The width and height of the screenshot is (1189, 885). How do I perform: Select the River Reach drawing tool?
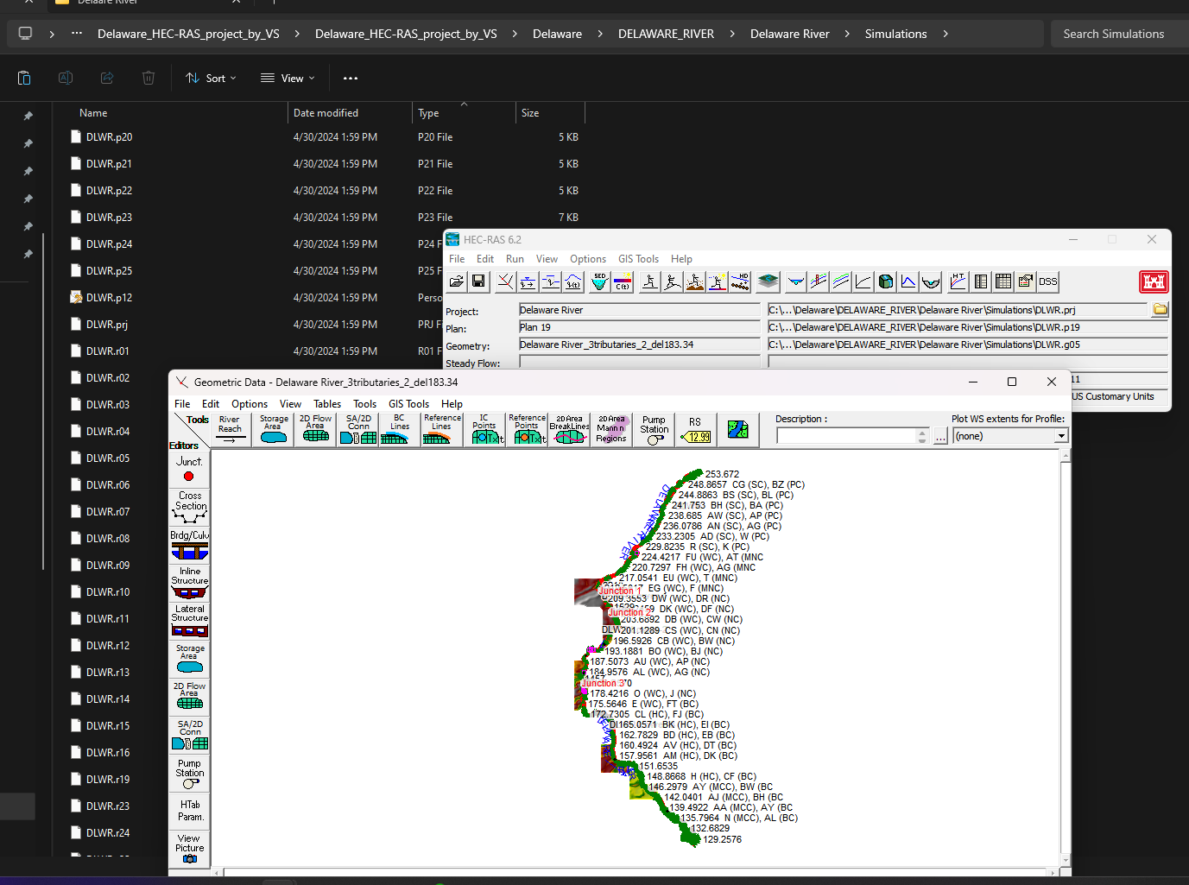pyautogui.click(x=230, y=430)
